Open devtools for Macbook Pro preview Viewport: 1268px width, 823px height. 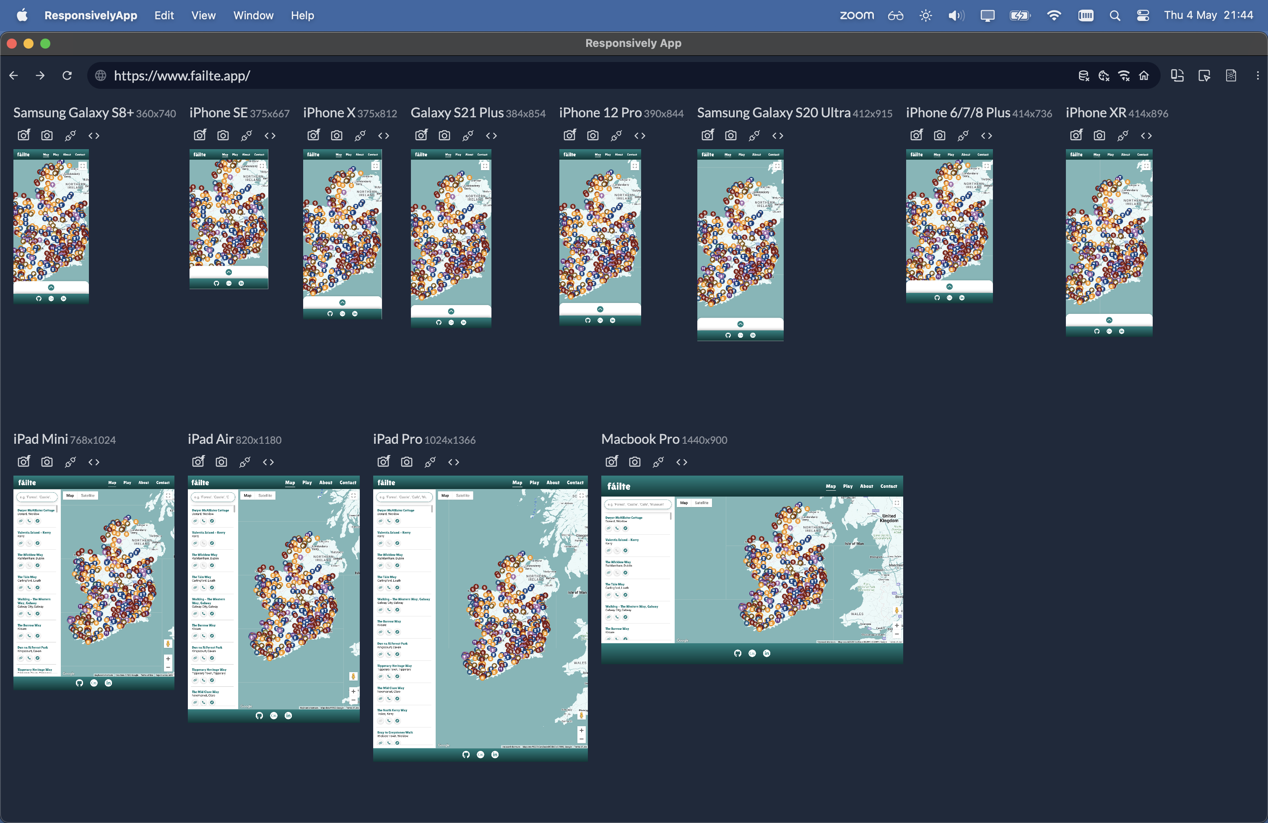[x=681, y=462]
